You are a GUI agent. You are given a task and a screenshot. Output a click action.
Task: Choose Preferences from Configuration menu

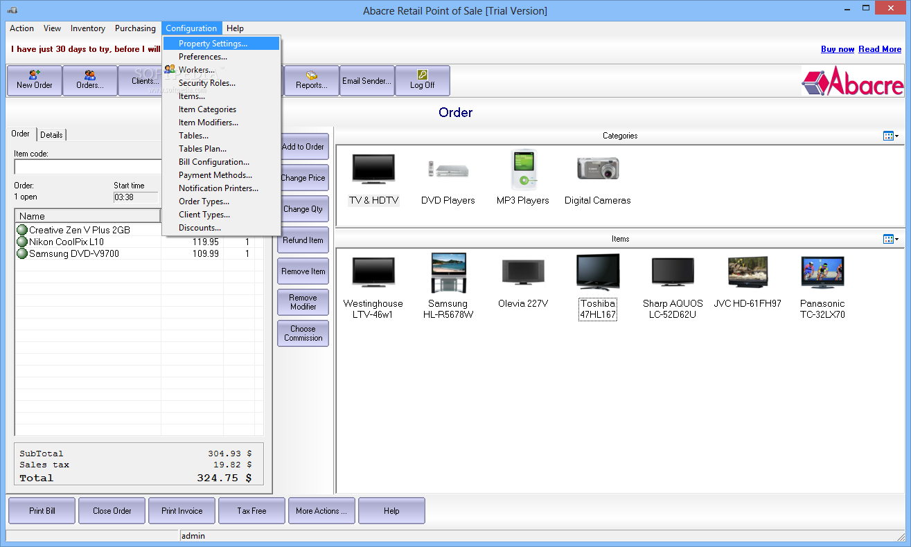(221, 57)
